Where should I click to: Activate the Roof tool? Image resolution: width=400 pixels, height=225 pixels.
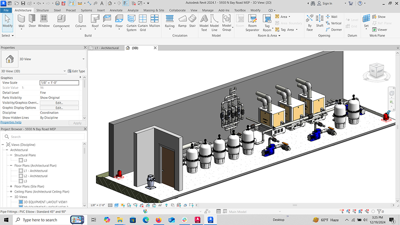click(95, 21)
